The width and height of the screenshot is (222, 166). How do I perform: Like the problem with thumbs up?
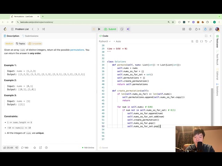tap(8, 148)
